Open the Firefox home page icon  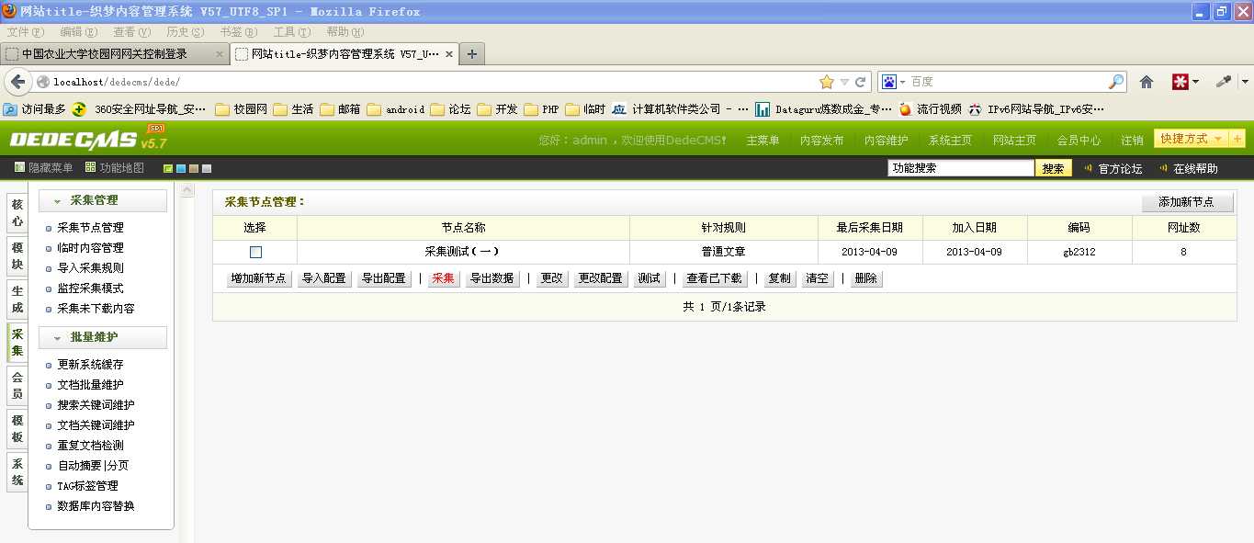click(x=1147, y=82)
